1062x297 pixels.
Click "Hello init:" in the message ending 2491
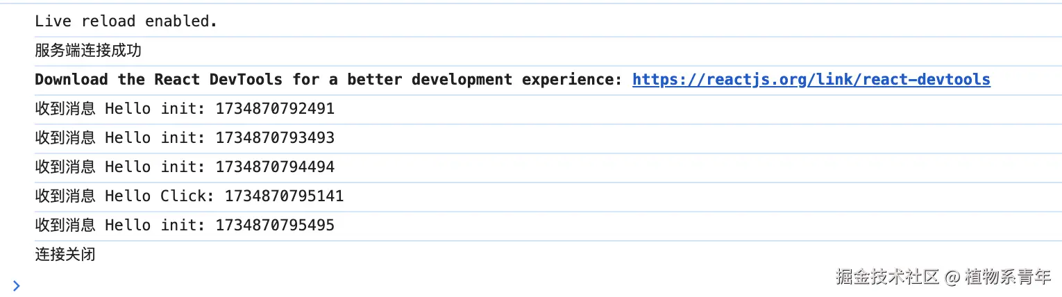155,109
